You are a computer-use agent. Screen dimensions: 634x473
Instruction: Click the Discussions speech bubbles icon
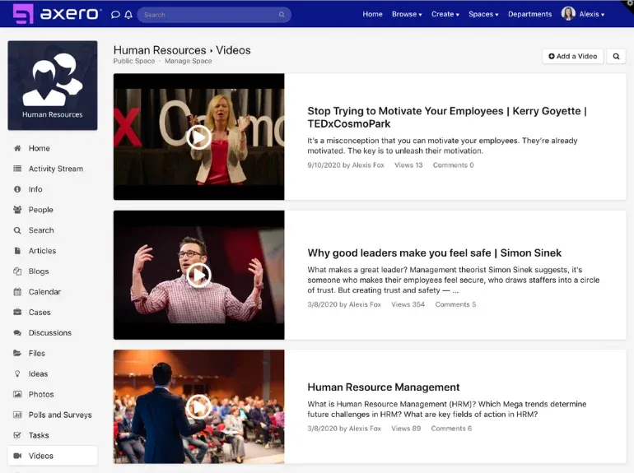pos(17,333)
